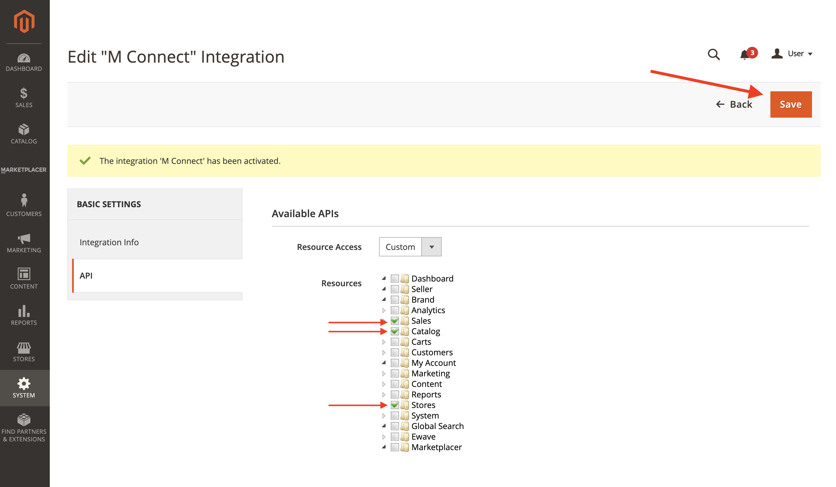Open Find Partners & Extensions
836x487 pixels.
24,428
